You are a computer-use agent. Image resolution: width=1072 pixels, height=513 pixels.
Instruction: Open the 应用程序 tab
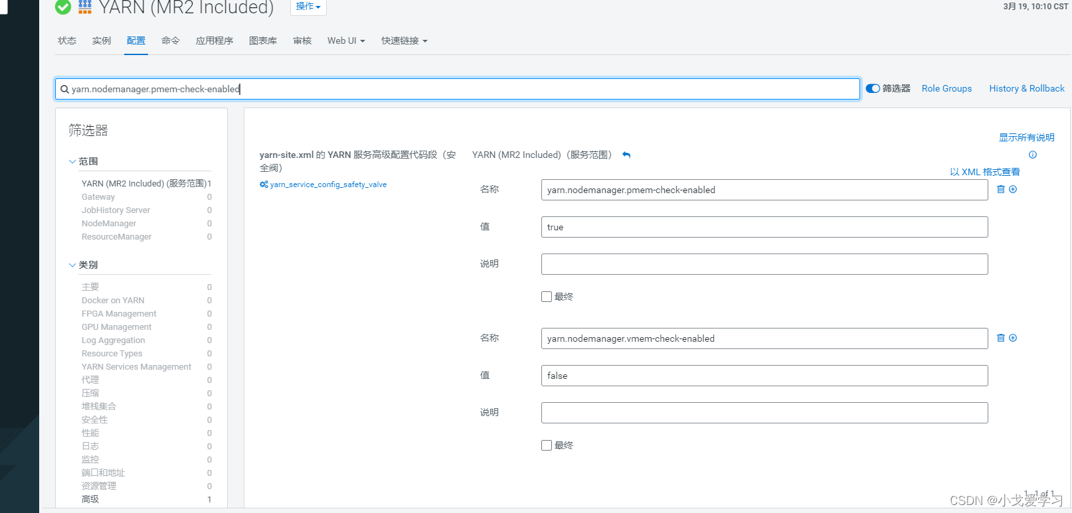point(215,40)
